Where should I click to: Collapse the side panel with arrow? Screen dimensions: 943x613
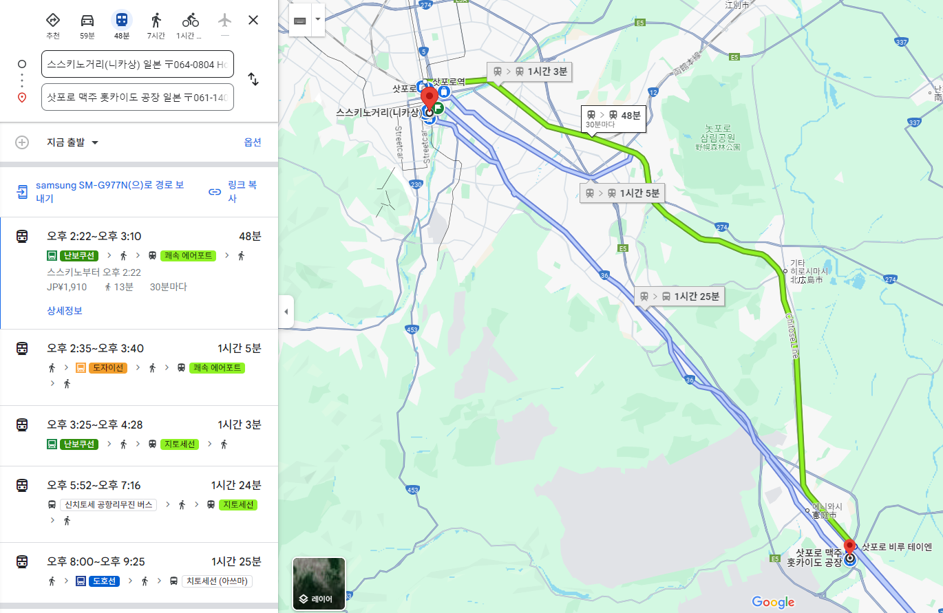(286, 312)
